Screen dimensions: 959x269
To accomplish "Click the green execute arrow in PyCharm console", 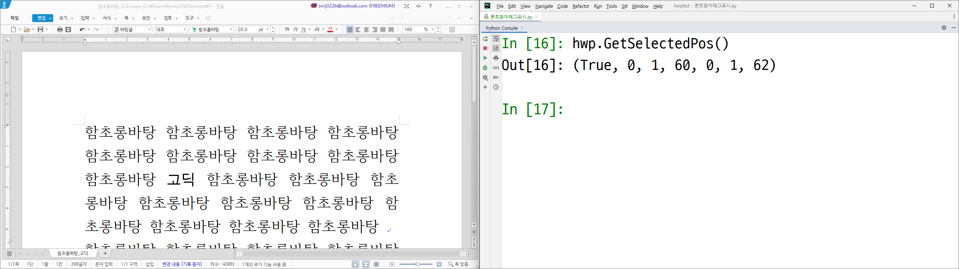I will point(485,58).
